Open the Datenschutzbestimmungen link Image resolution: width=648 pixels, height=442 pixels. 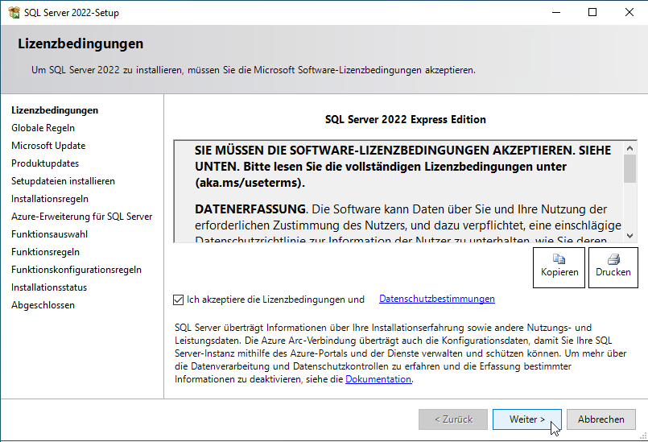tap(437, 299)
